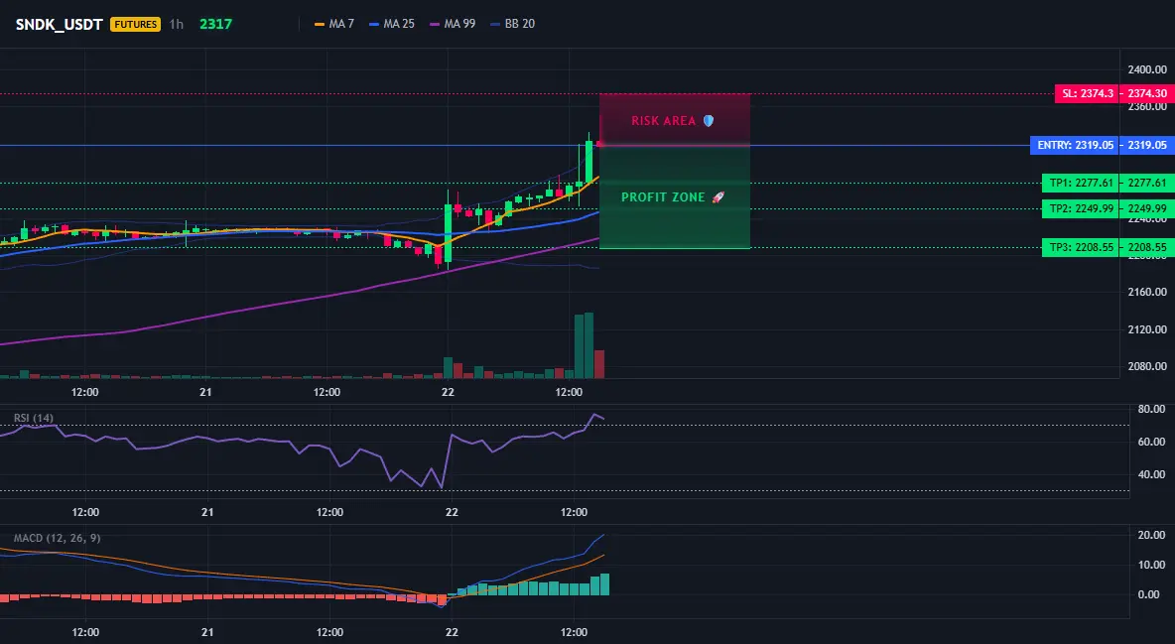Click the 40.00 RSI axis value
This screenshot has width=1175, height=644.
click(x=1151, y=473)
